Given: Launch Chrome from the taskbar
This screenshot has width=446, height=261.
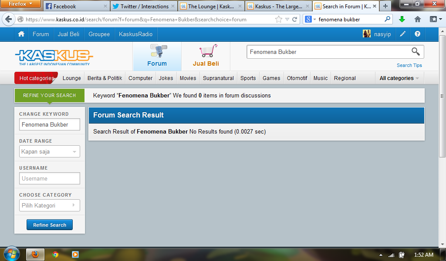Looking at the screenshot, I should tap(55, 254).
